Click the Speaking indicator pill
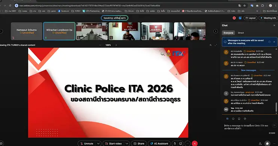Viewport: 278px width, 146px height. tap(115, 18)
